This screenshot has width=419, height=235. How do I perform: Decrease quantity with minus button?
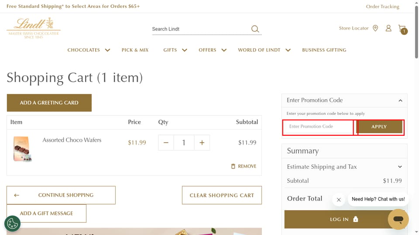166,143
